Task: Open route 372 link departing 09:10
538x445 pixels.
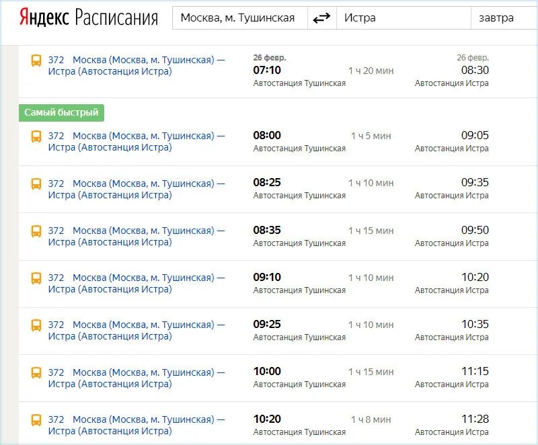Action: pyautogui.click(x=137, y=283)
